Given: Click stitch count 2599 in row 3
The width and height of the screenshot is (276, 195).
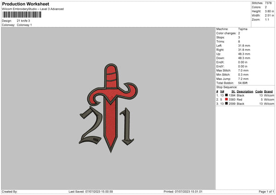Looking at the screenshot, I should (x=232, y=104).
